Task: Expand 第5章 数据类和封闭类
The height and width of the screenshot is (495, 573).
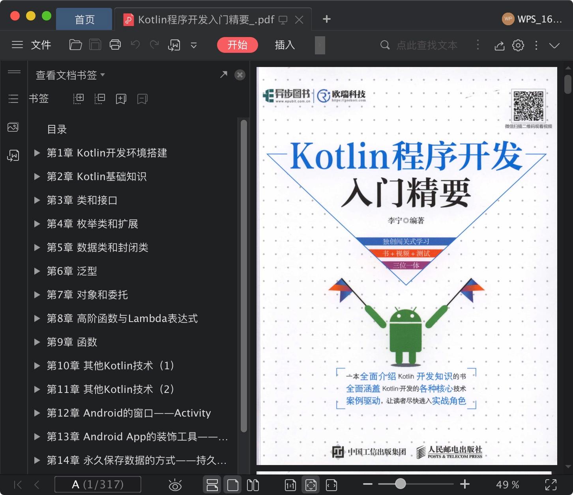Action: tap(37, 247)
